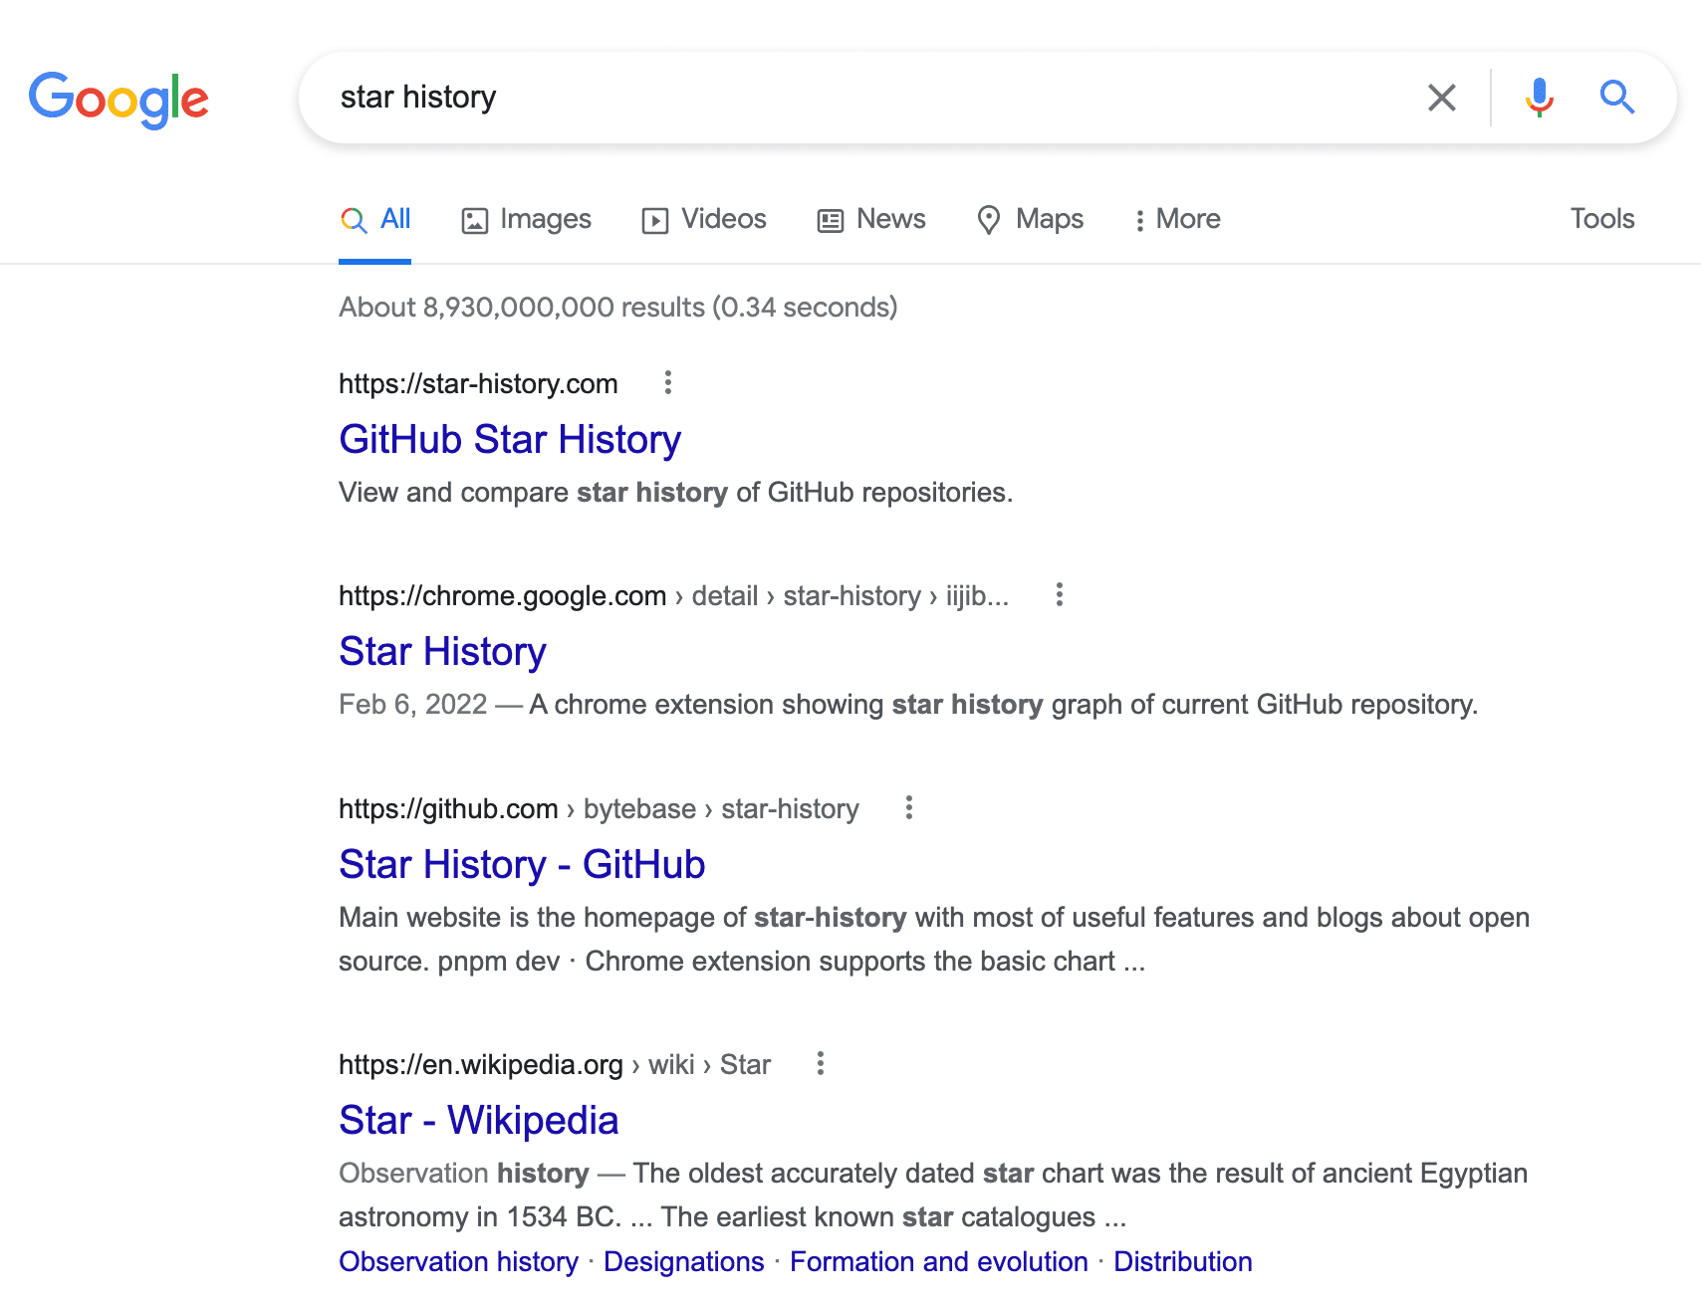Image resolution: width=1701 pixels, height=1302 pixels.
Task: Open the Star History - GitHub result
Action: (x=522, y=864)
